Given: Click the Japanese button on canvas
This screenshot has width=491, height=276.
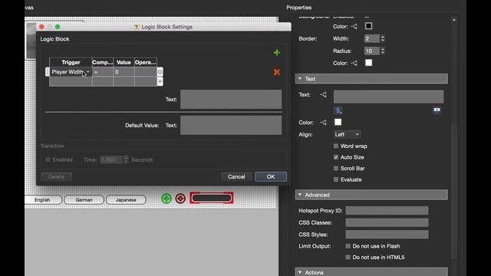Looking at the screenshot, I should [126, 199].
